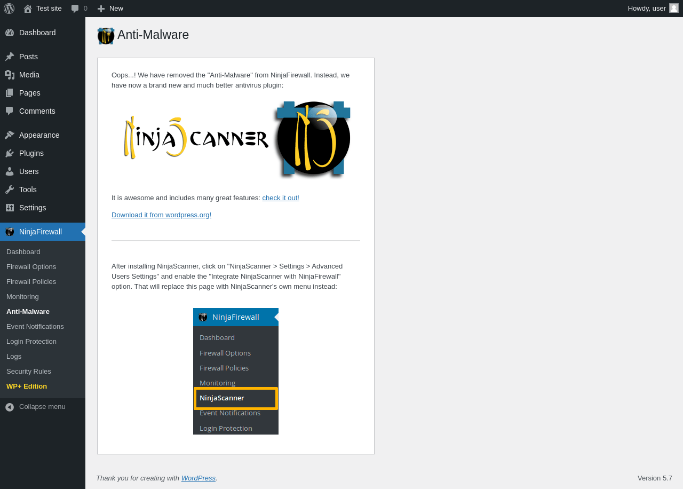Click the Anti-Malware page heading text
This screenshot has width=683, height=489.
(x=153, y=35)
